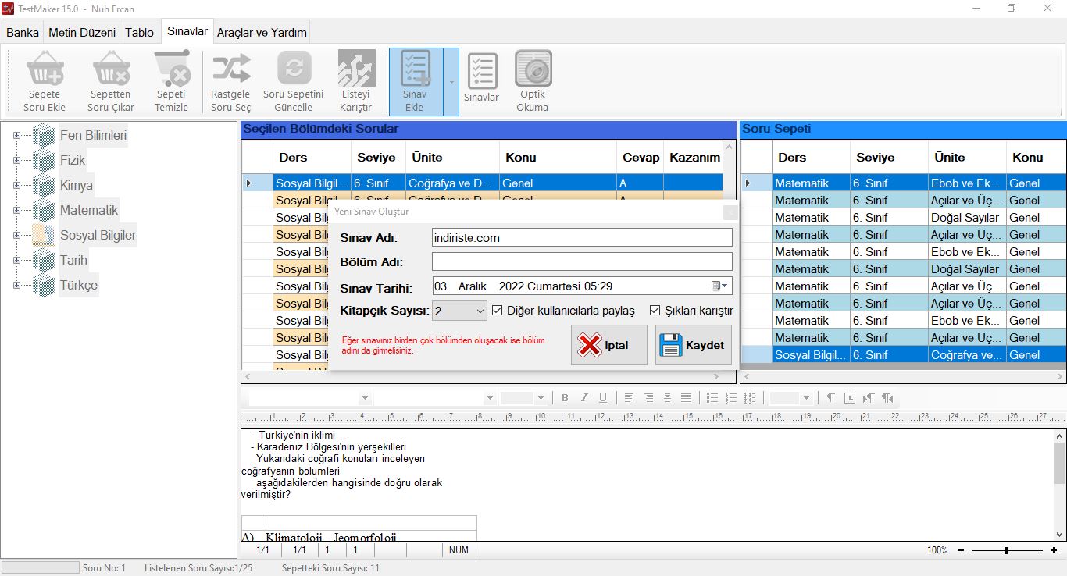
Task: Open the Sınav Tarihi calendar dropdown
Action: [x=719, y=286]
